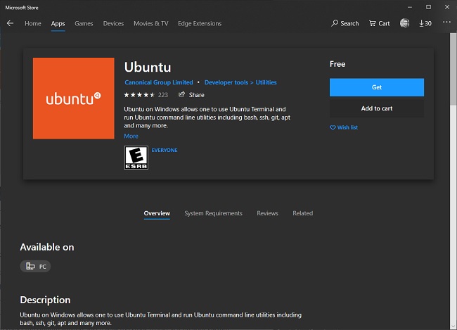Image resolution: width=457 pixels, height=330 pixels.
Task: Click the vertical scrollbar thumb
Action: click(453, 68)
